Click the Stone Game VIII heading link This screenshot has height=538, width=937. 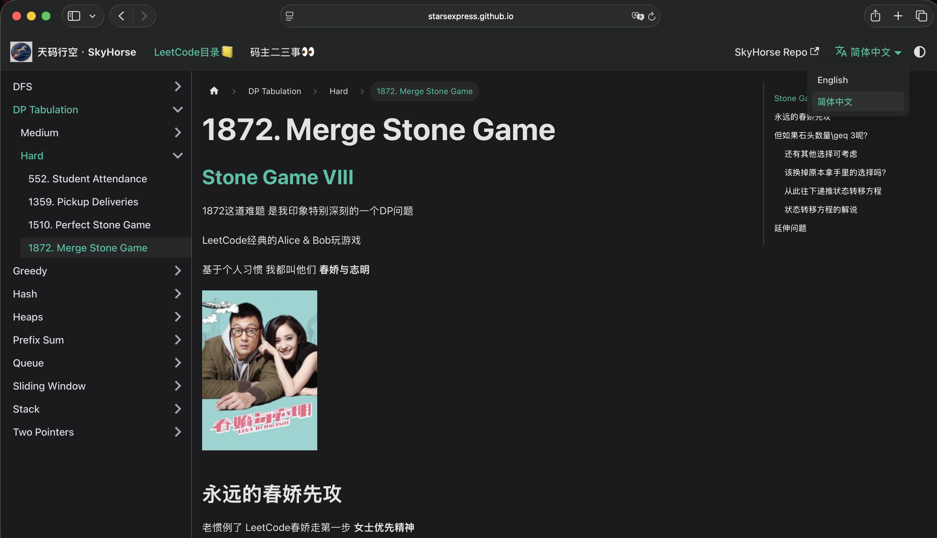[278, 178]
